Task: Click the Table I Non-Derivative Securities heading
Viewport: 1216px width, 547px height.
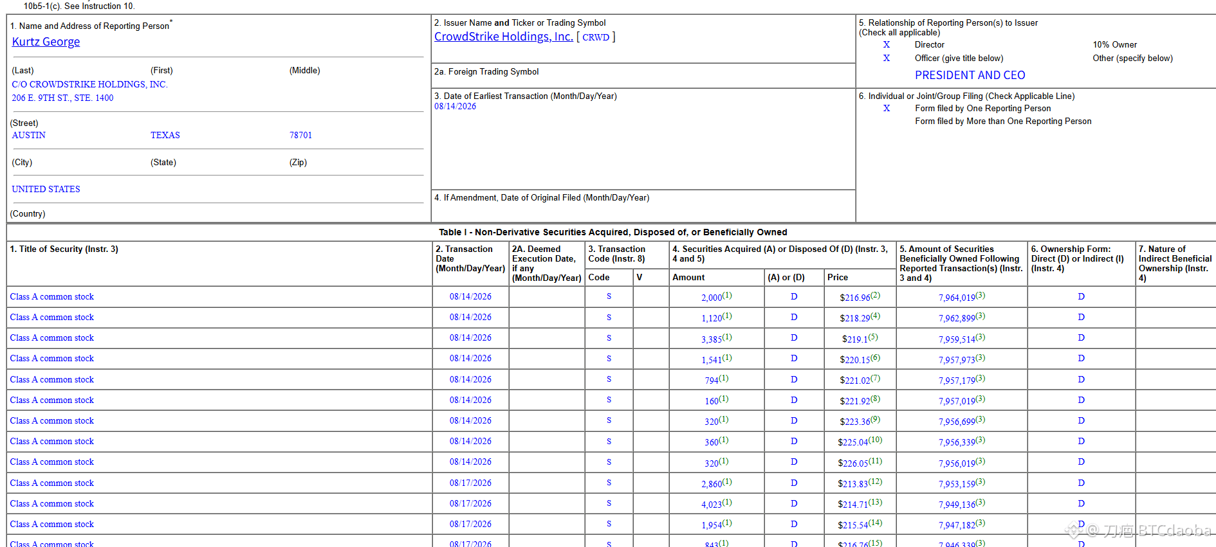Action: (x=613, y=232)
